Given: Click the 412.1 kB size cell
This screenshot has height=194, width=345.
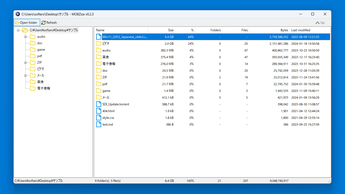Looking at the screenshot, I should click(168, 98).
